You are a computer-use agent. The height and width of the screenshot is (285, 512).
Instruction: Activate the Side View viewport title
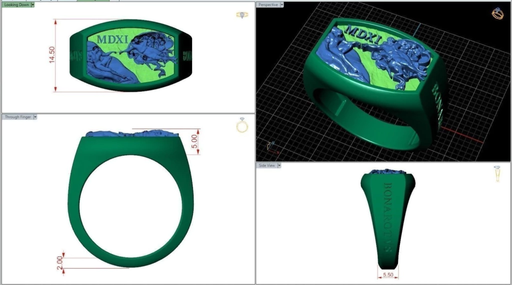pyautogui.click(x=266, y=165)
